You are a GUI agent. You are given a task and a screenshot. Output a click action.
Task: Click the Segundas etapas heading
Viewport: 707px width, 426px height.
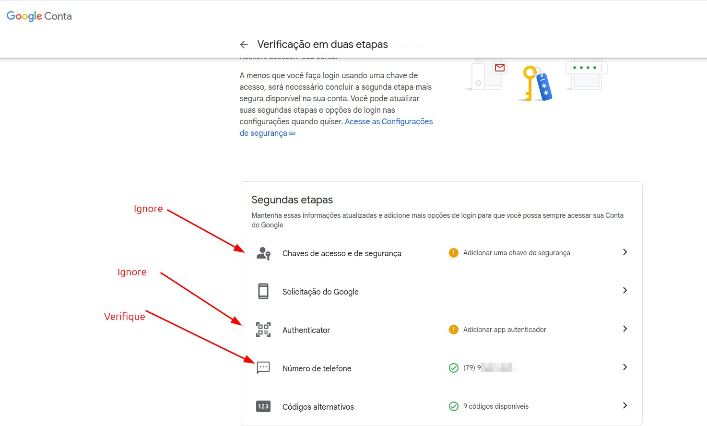292,200
